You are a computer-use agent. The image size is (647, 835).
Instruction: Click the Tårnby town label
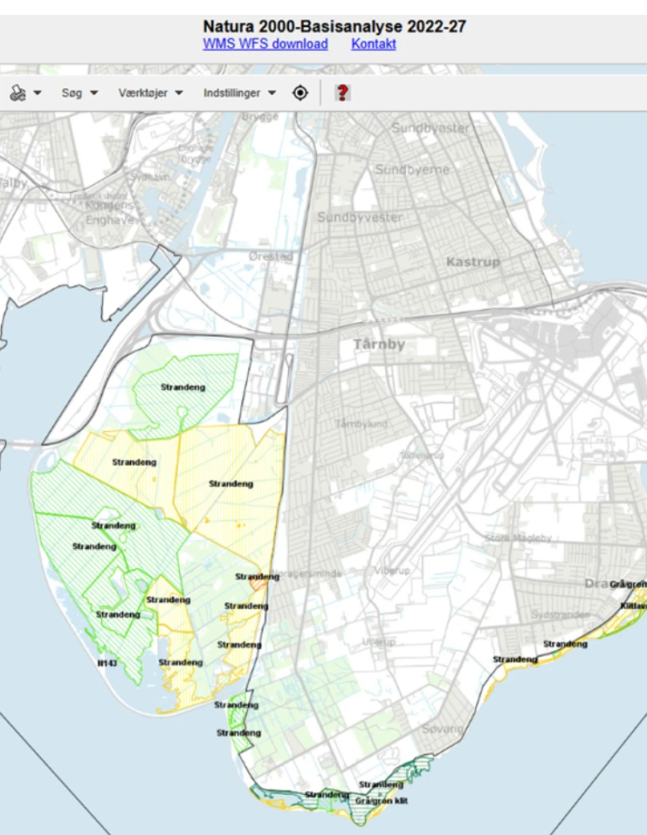point(379,344)
